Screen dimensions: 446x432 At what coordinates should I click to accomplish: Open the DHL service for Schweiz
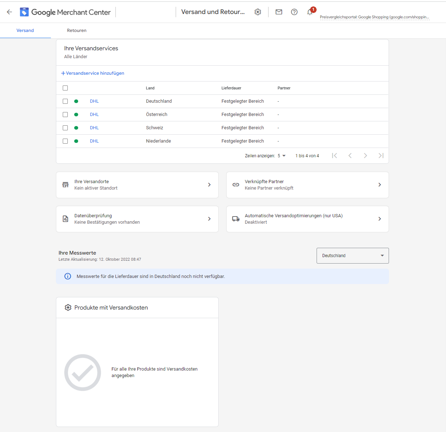[94, 128]
